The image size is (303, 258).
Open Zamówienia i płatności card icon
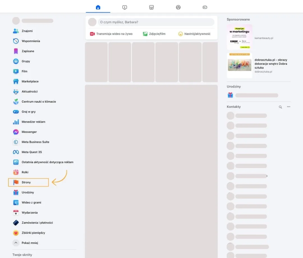pyautogui.click(x=16, y=223)
